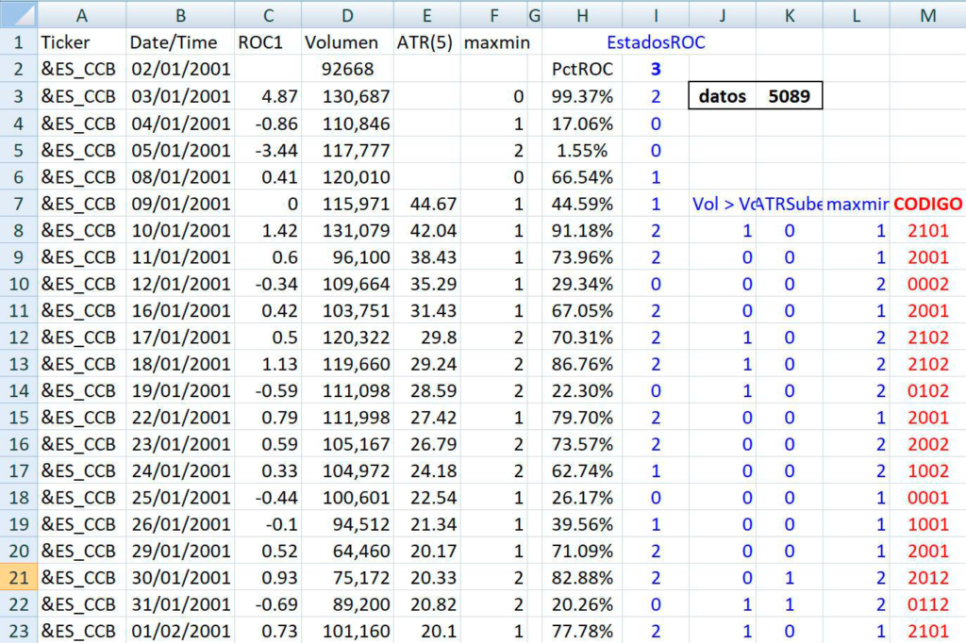The height and width of the screenshot is (643, 966).
Task: Click the Date/Time header cell
Action: click(x=180, y=42)
